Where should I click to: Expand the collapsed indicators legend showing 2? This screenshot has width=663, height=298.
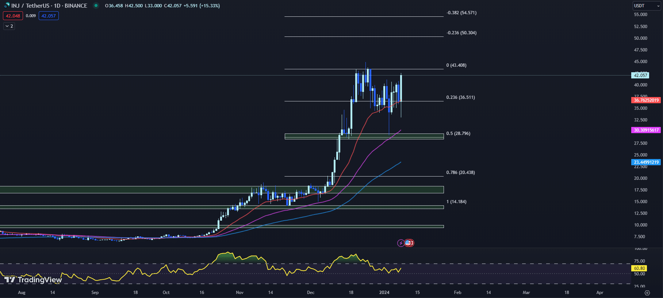9,26
